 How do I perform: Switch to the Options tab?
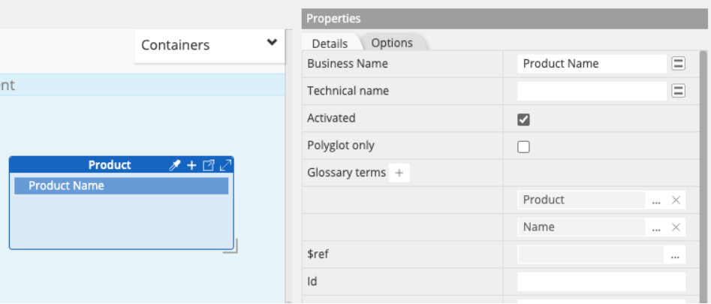click(x=392, y=43)
